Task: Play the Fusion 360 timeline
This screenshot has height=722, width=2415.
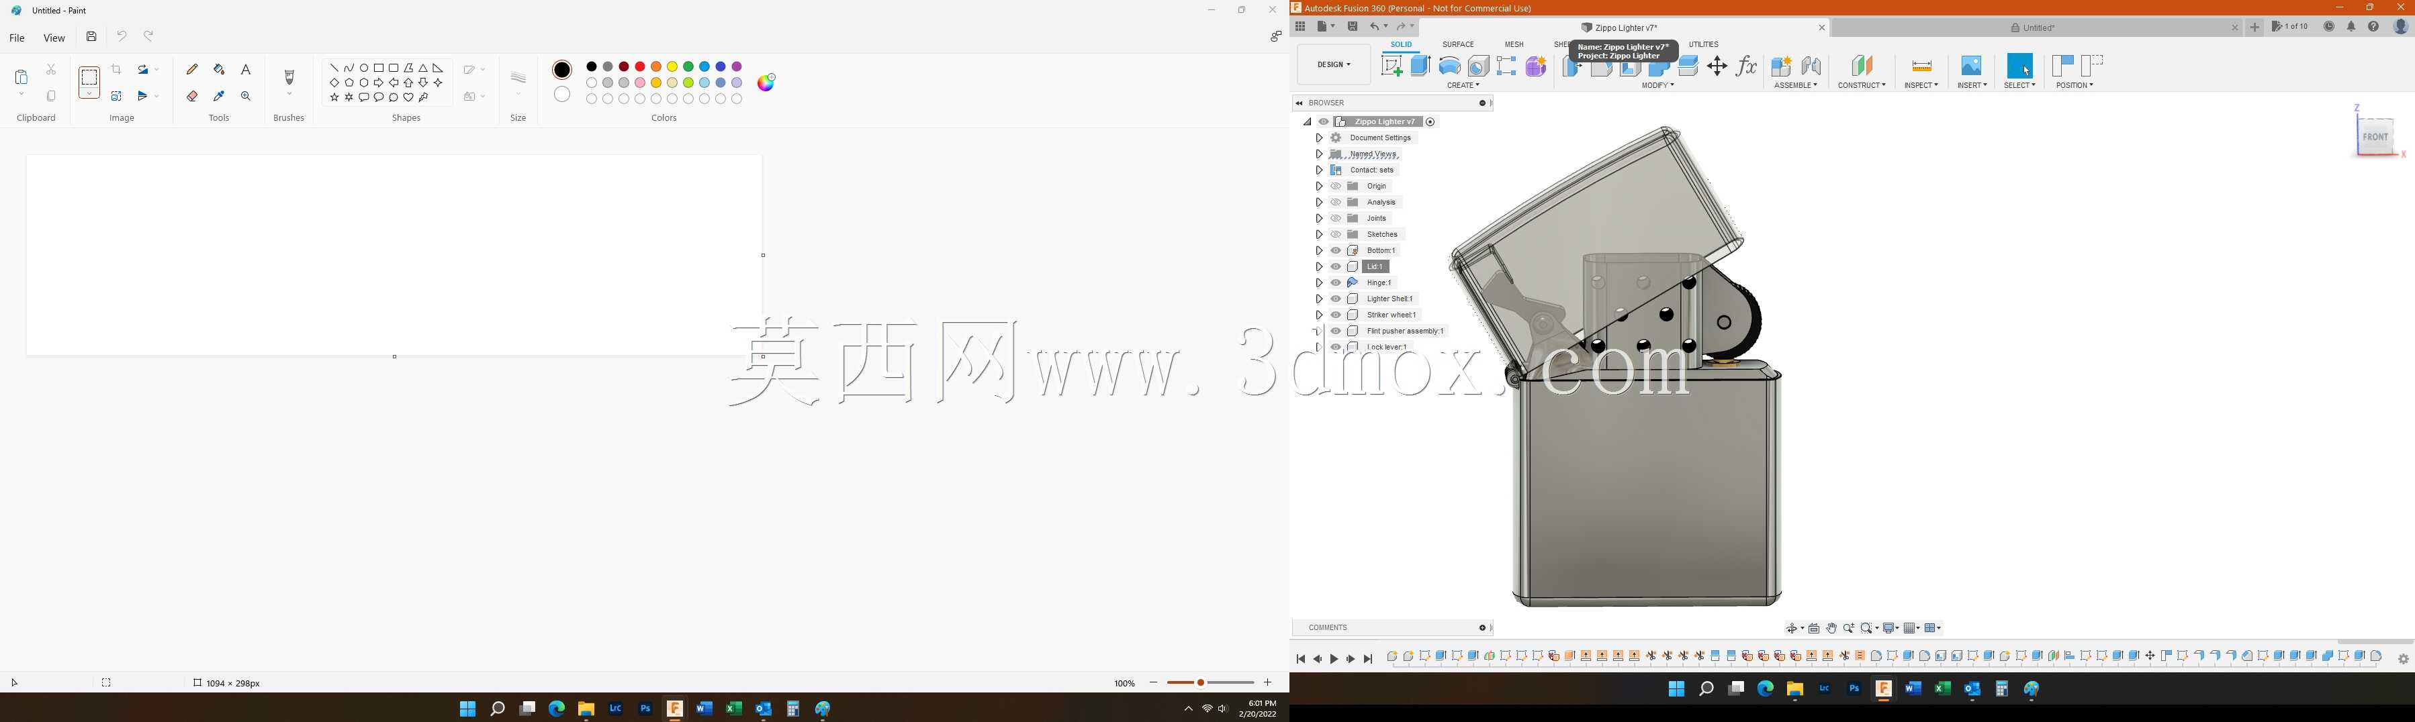Action: (1334, 659)
